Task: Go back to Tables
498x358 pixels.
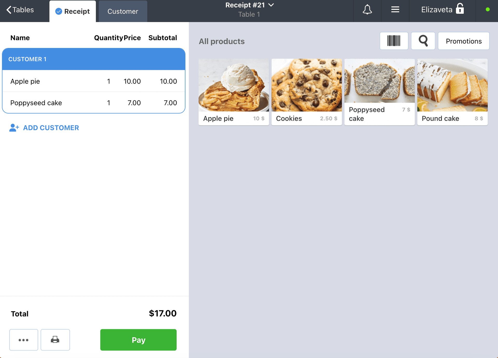Action: tap(20, 10)
